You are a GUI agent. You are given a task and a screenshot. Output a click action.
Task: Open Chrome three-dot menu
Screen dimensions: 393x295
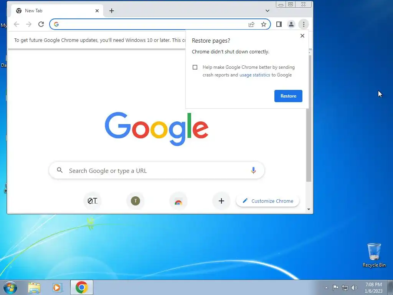pyautogui.click(x=304, y=24)
